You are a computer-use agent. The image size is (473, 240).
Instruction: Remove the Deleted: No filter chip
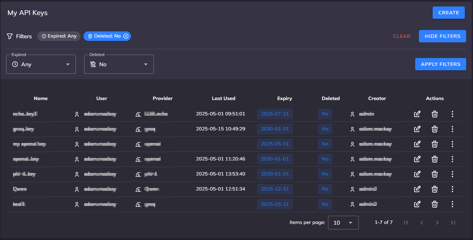tap(126, 36)
